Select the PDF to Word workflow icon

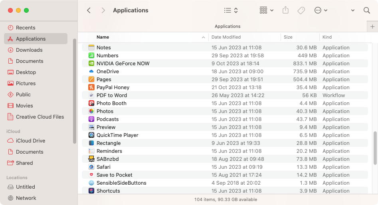pos(91,95)
